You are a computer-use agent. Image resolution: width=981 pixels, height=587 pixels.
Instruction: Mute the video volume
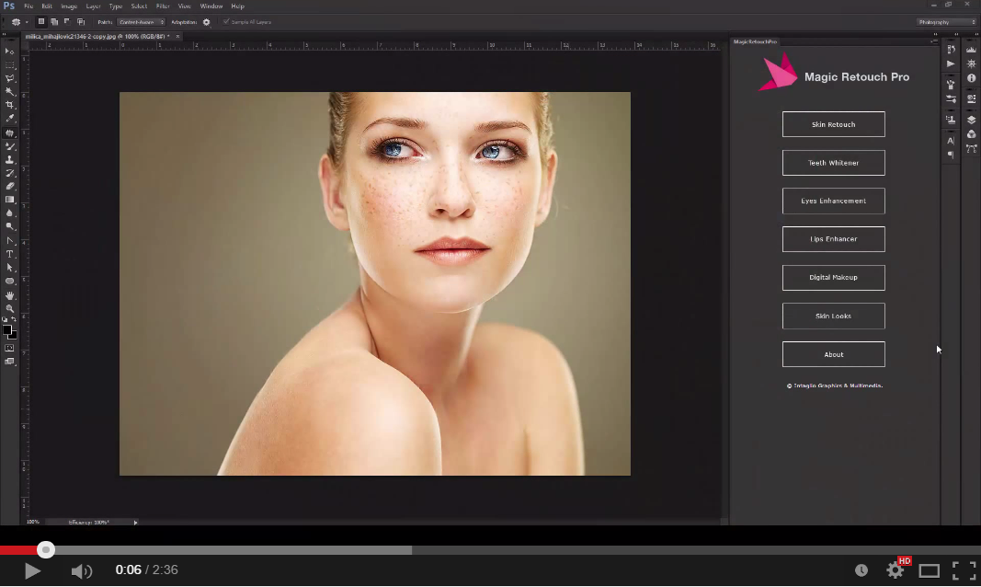click(x=81, y=570)
